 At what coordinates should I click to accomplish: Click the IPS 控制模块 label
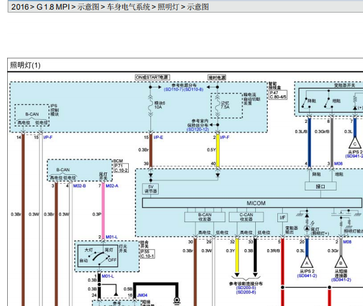click(x=55, y=110)
